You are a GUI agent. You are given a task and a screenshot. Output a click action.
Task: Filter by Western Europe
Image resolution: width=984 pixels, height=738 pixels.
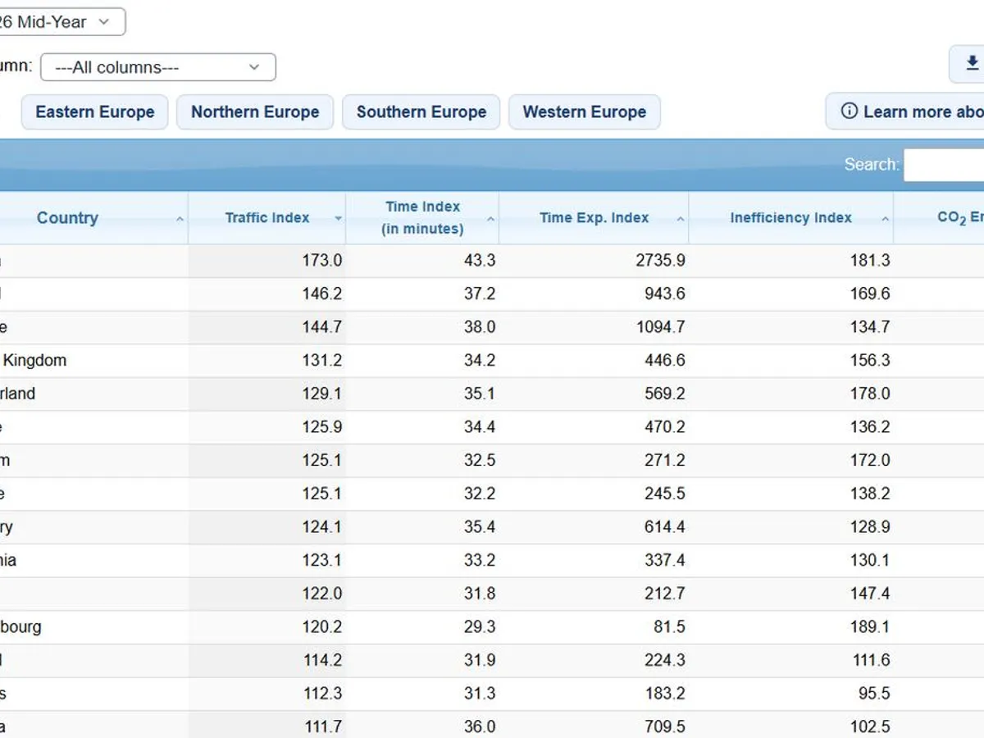pos(585,112)
